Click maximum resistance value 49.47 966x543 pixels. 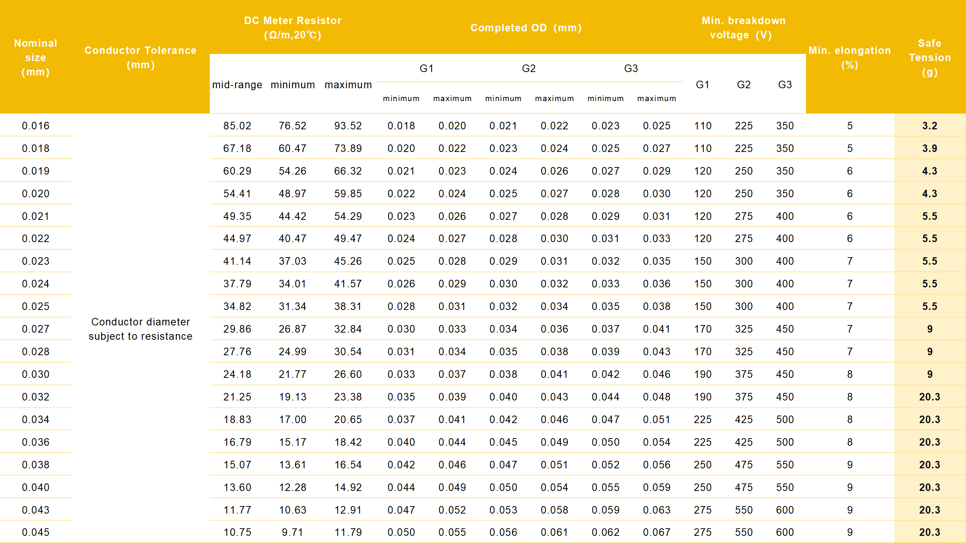click(348, 238)
